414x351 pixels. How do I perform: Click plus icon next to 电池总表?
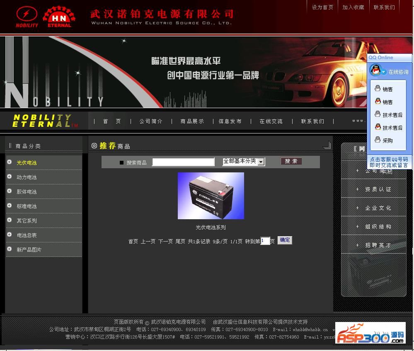[10, 235]
